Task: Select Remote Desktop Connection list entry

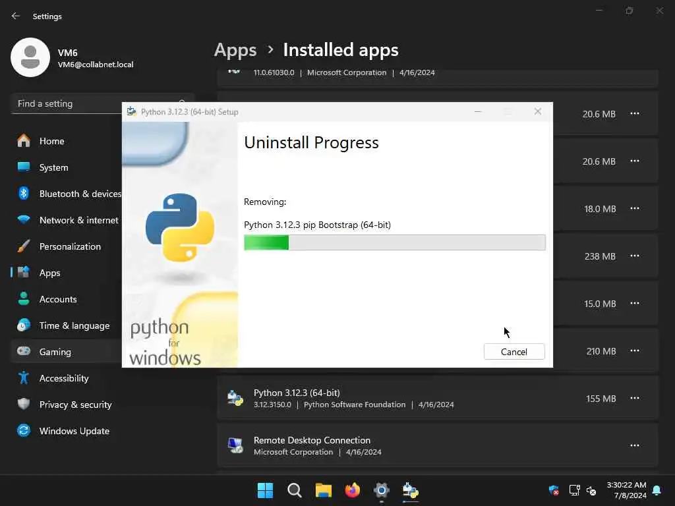Action: point(438,445)
